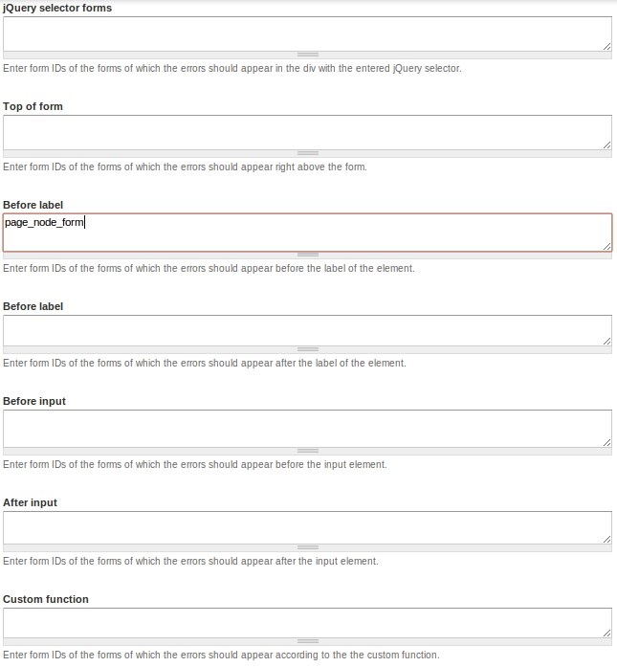The image size is (617, 667).
Task: Focus the After input text area
Action: [x=307, y=527]
